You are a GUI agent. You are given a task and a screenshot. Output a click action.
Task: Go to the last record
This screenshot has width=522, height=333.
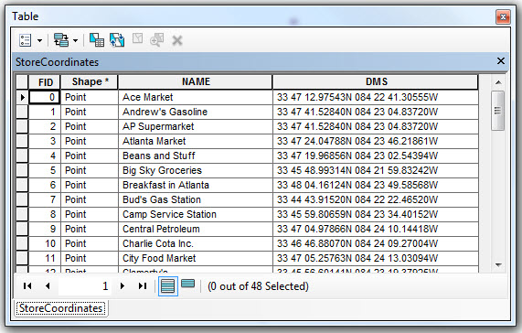143,285
